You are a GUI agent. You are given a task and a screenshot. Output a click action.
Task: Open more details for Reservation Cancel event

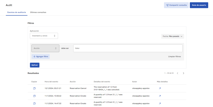(x=160, y=88)
